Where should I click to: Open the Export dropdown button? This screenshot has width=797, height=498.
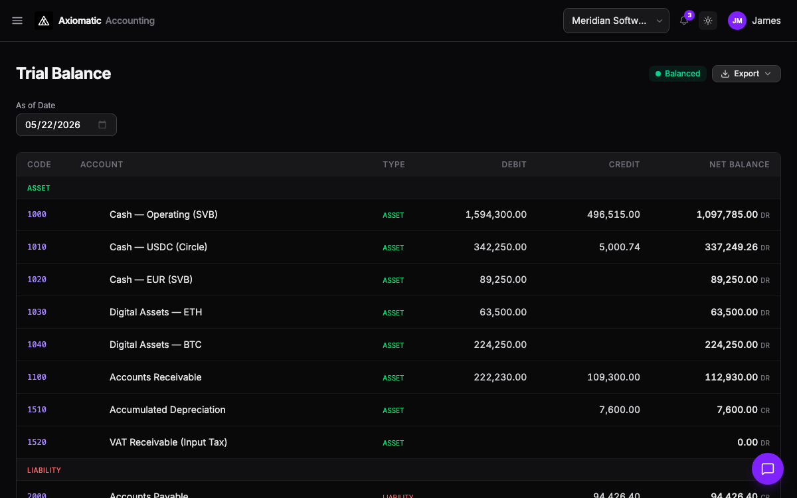click(747, 74)
